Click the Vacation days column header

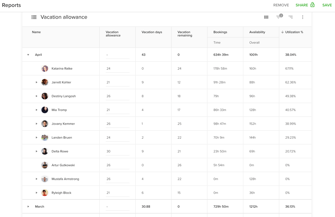(x=152, y=32)
